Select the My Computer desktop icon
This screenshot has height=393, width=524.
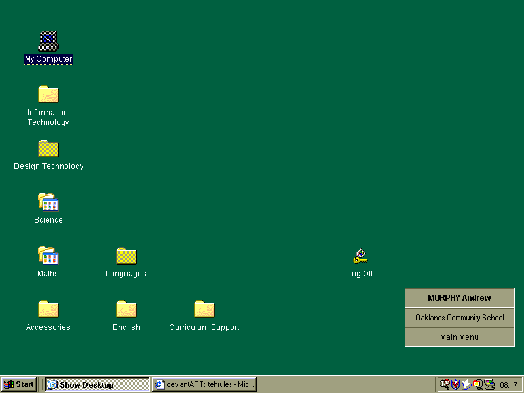(x=48, y=41)
